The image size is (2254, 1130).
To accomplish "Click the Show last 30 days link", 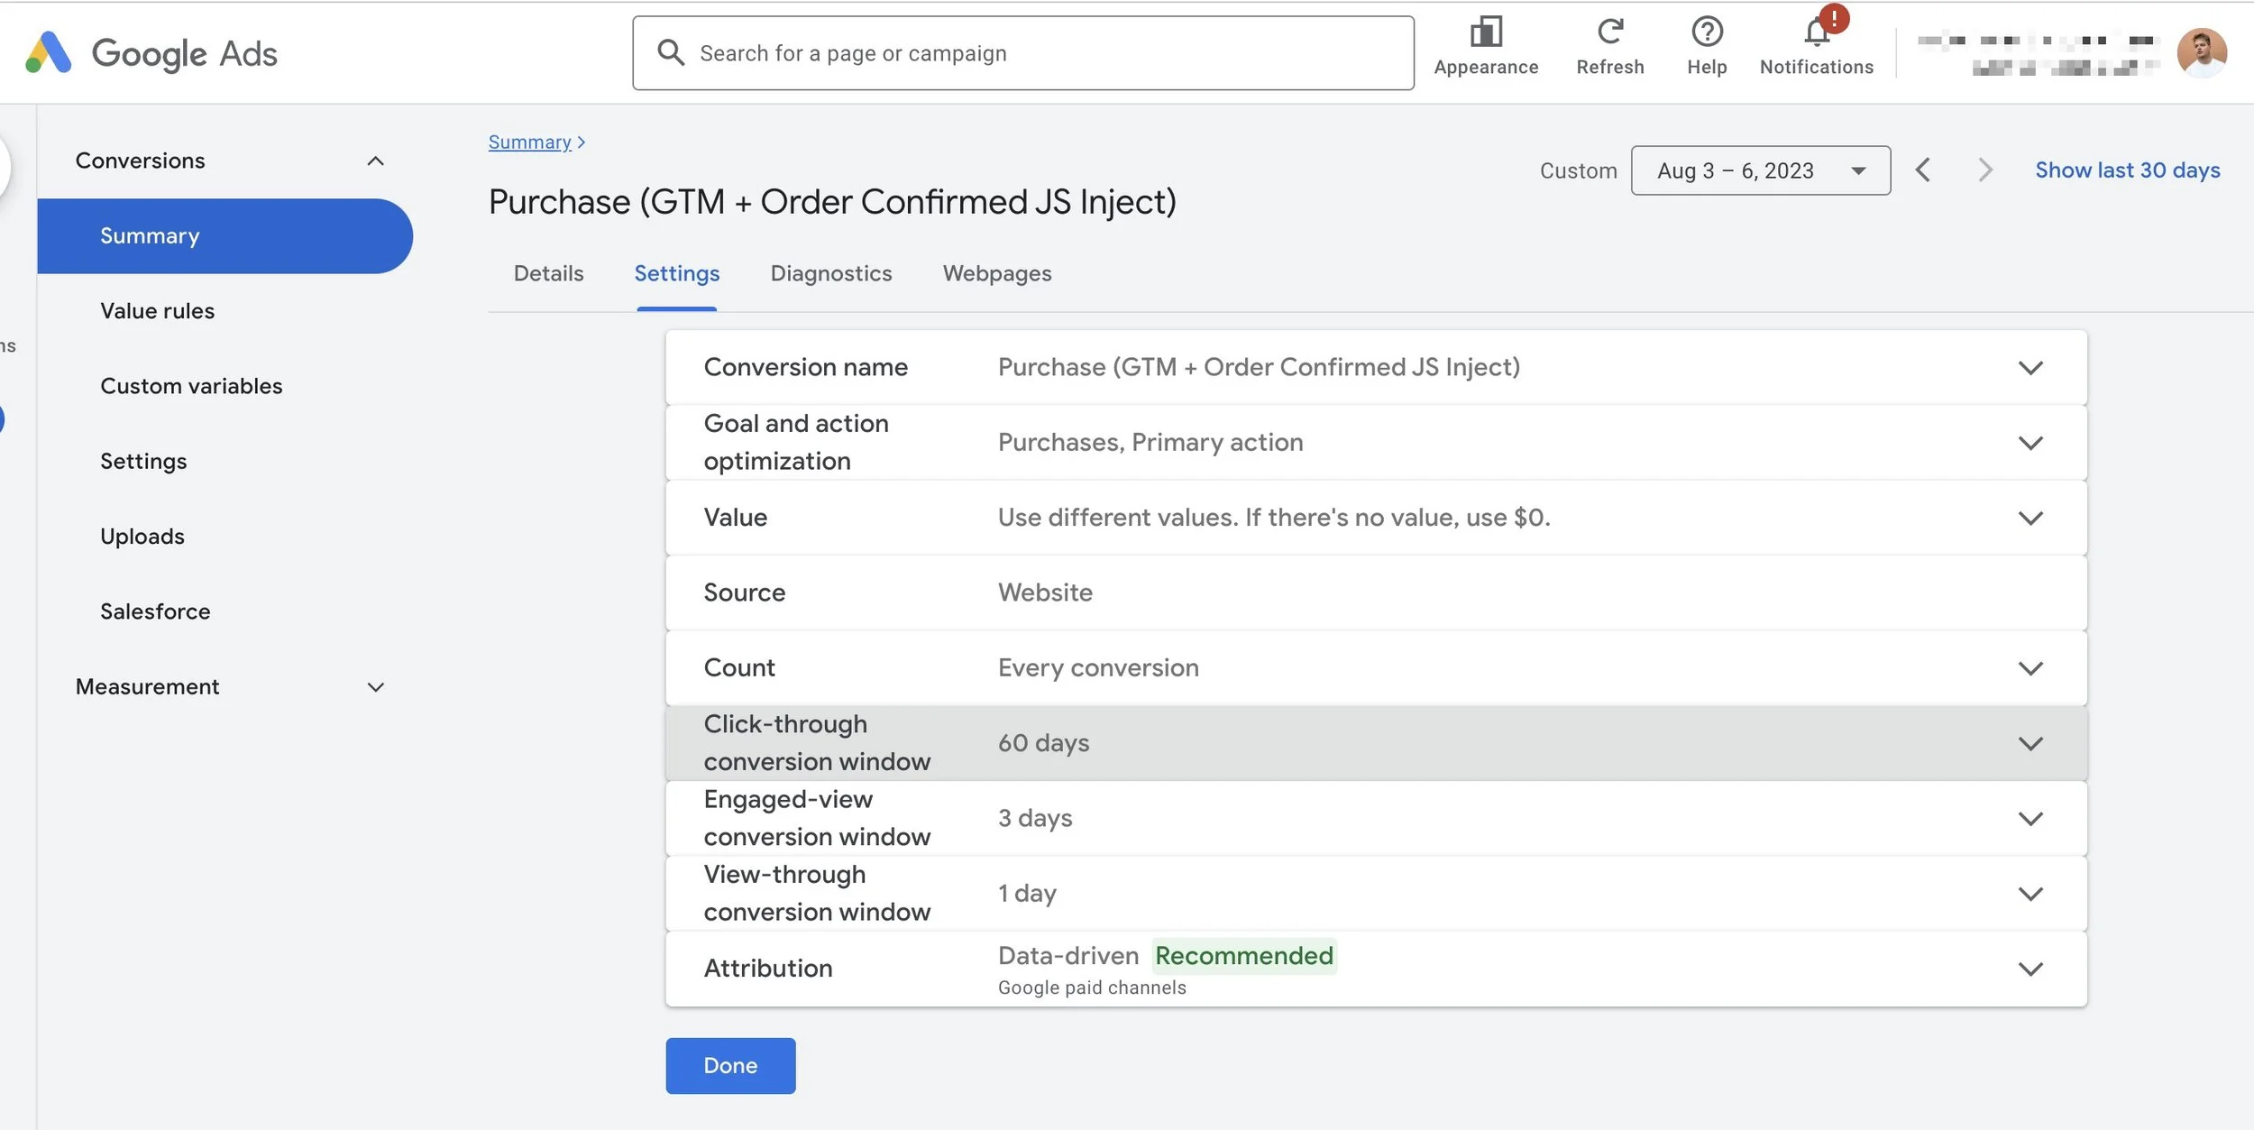I will point(2127,170).
